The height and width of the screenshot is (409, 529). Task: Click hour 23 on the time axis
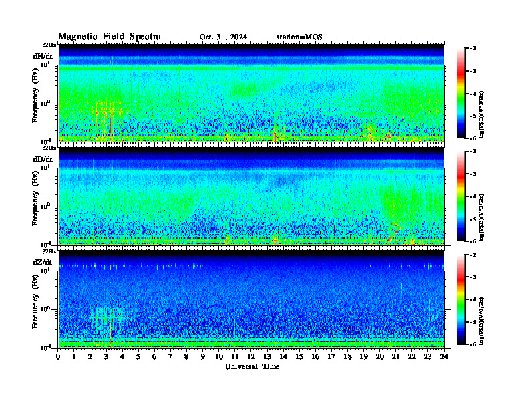427,356
